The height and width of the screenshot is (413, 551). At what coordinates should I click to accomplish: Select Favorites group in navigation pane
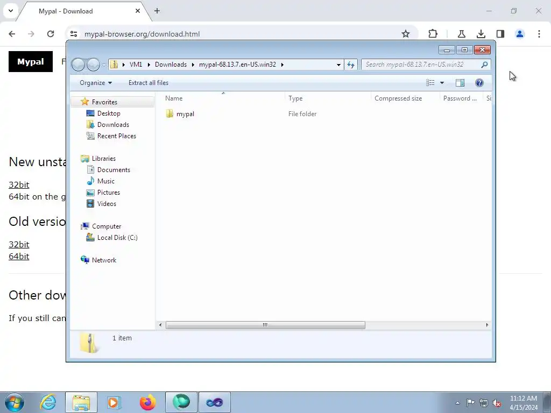click(x=104, y=102)
